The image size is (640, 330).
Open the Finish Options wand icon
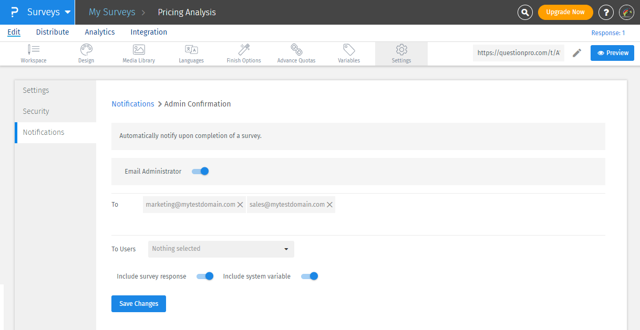pos(244,54)
